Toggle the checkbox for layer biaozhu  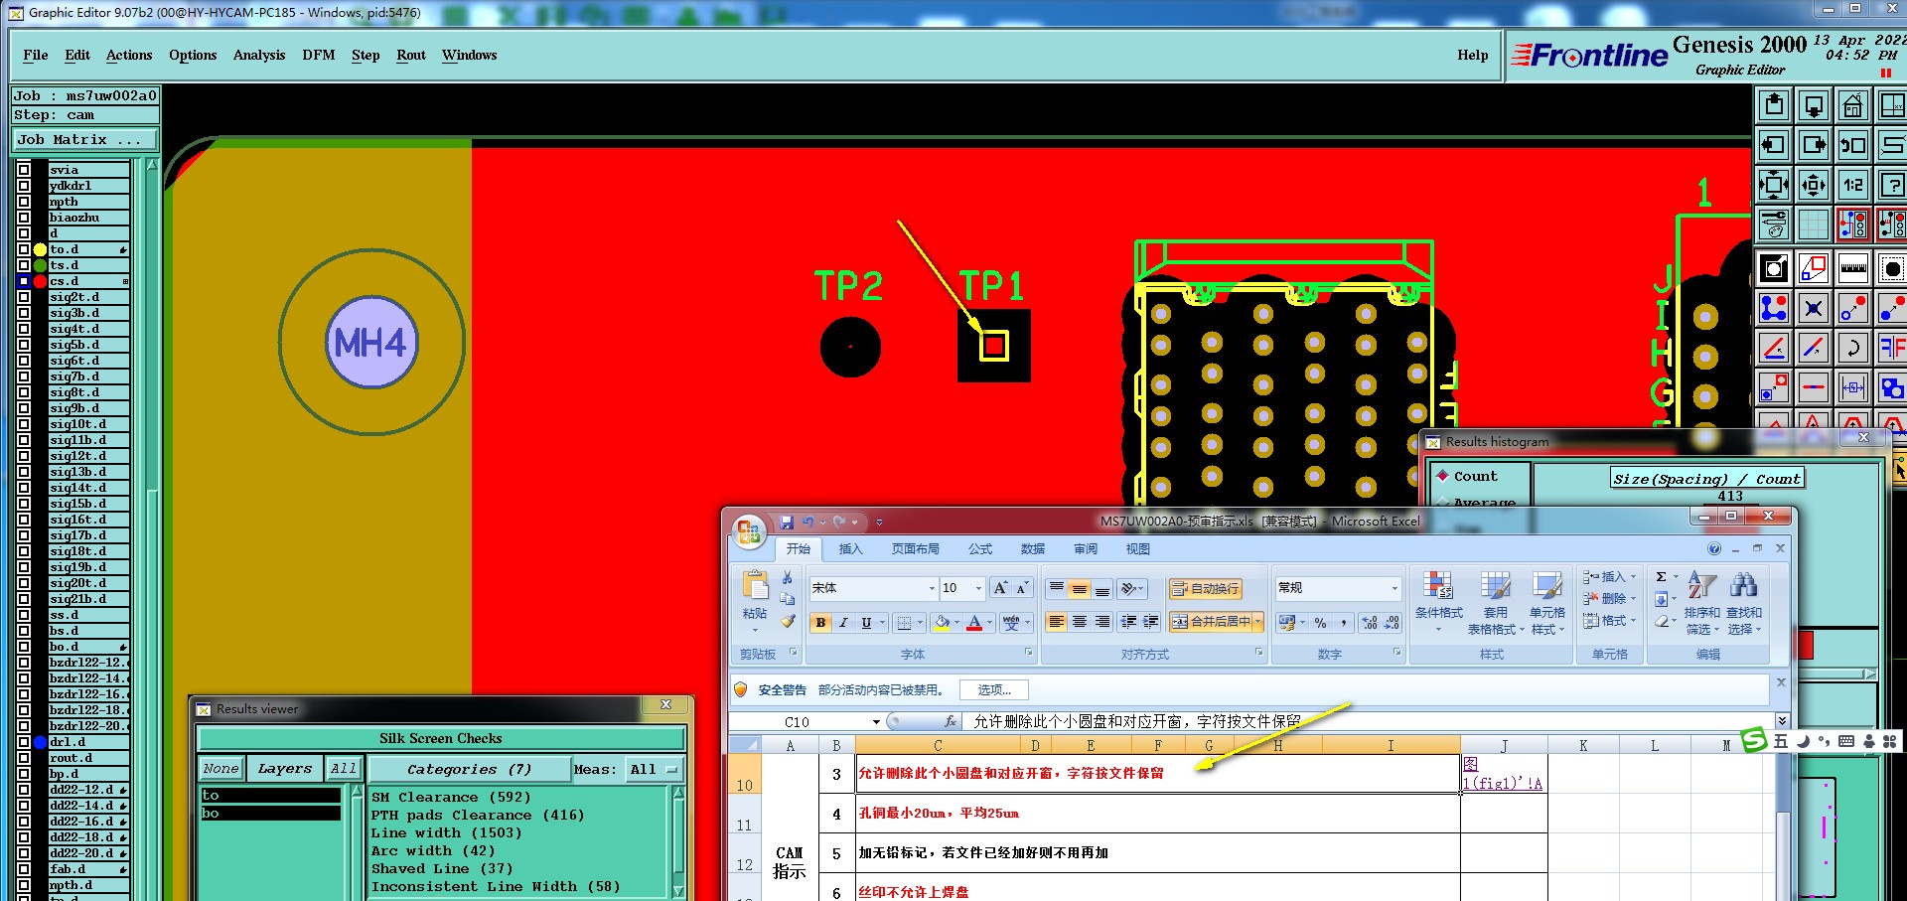tap(24, 218)
